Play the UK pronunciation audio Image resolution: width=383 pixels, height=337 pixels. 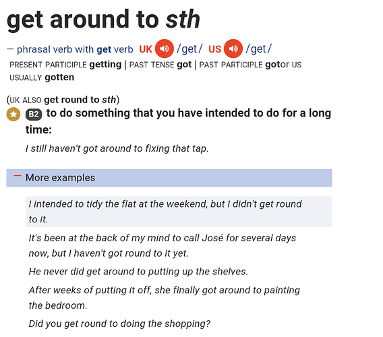point(165,49)
